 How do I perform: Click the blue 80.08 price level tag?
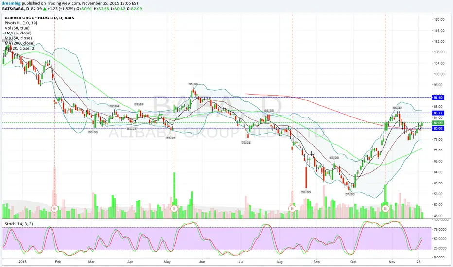438,128
